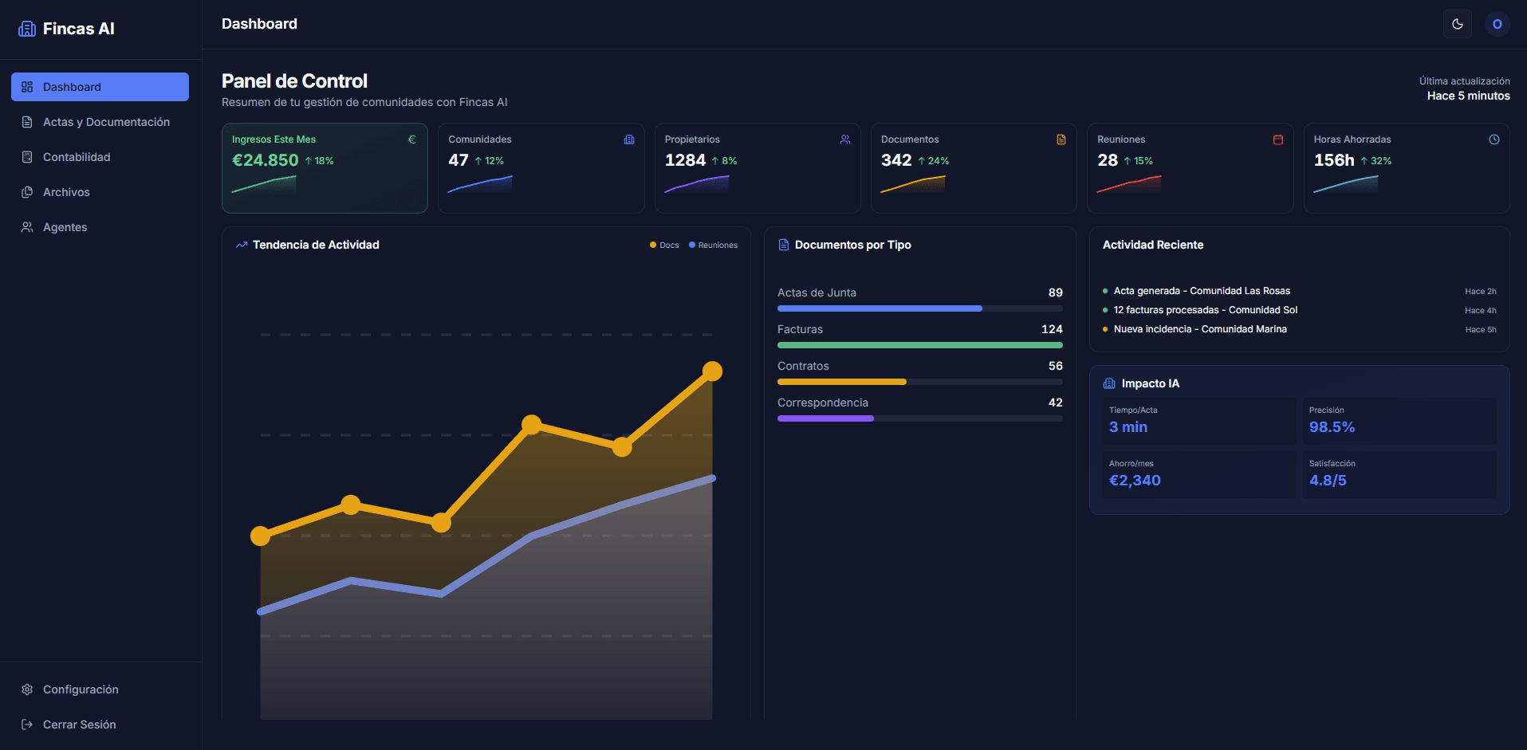Click the euro icon on Ingresos card
The height and width of the screenshot is (750, 1527).
tap(412, 139)
